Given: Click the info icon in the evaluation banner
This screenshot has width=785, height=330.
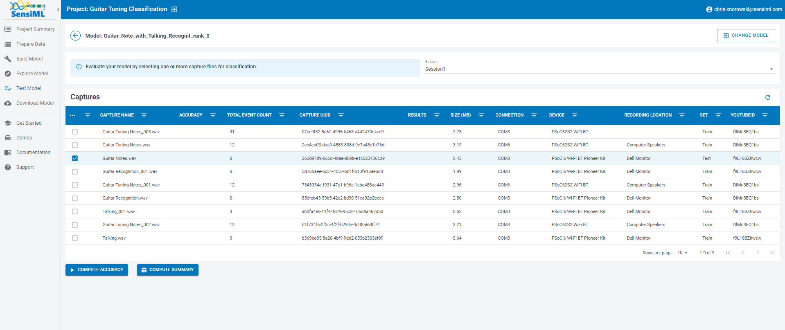Looking at the screenshot, I should pos(79,67).
